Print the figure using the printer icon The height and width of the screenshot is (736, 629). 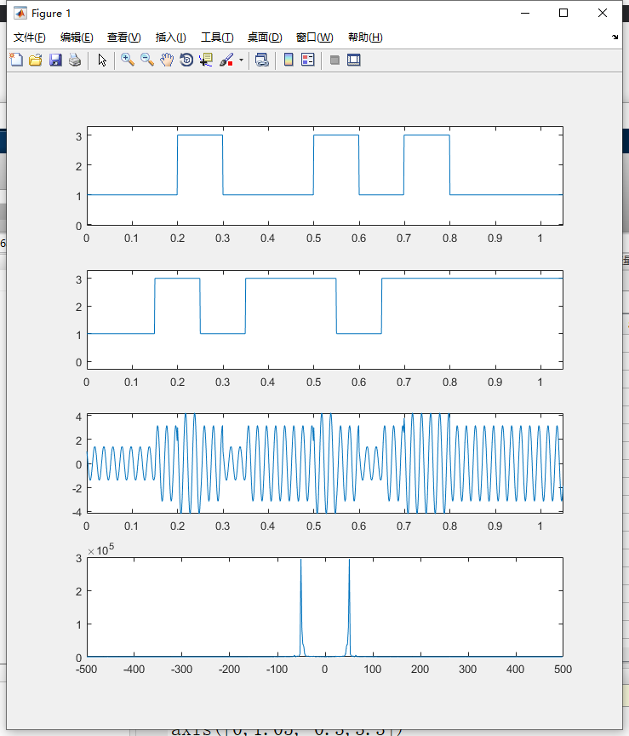click(x=75, y=60)
